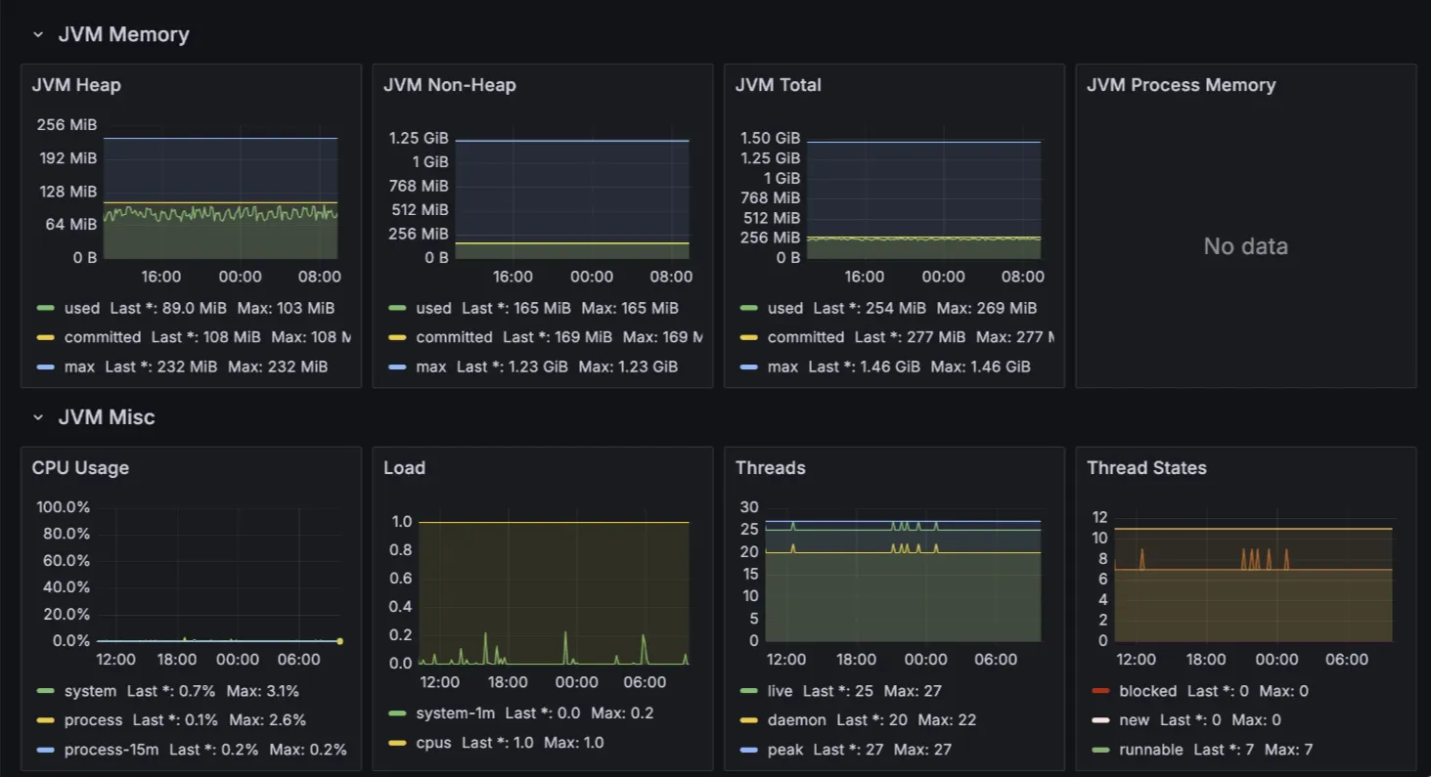Click 'Last *: 25' in Threads legend
Image resolution: width=1431 pixels, height=777 pixels.
pyautogui.click(x=838, y=691)
